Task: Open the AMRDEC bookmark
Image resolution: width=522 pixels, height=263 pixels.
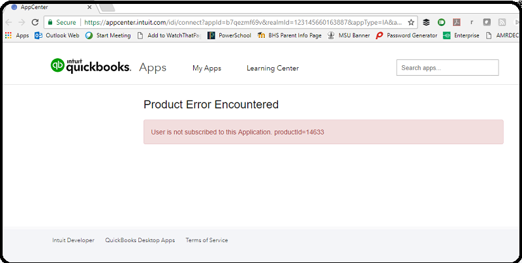Action: coord(502,35)
